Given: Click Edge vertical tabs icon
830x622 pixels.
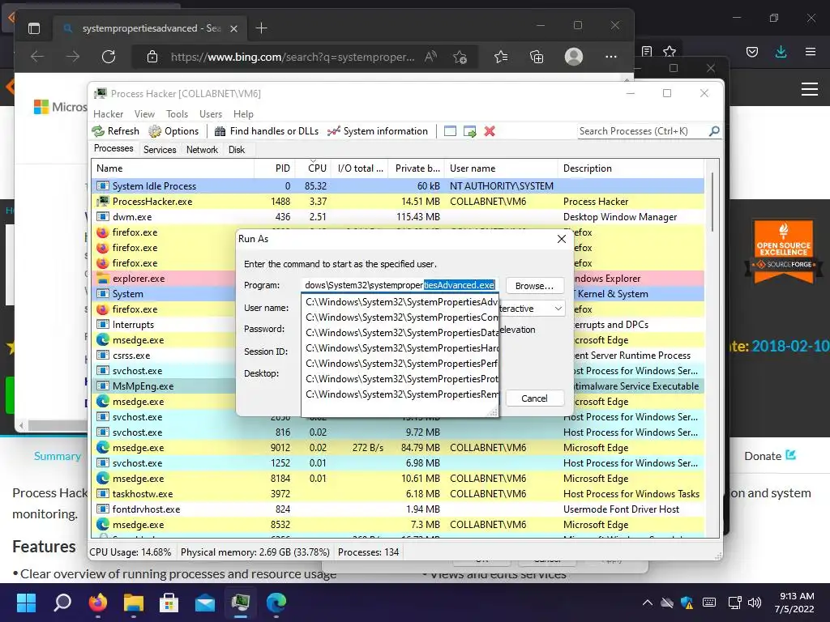Looking at the screenshot, I should [x=34, y=28].
